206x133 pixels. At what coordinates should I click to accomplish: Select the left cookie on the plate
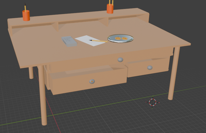(x=118, y=38)
